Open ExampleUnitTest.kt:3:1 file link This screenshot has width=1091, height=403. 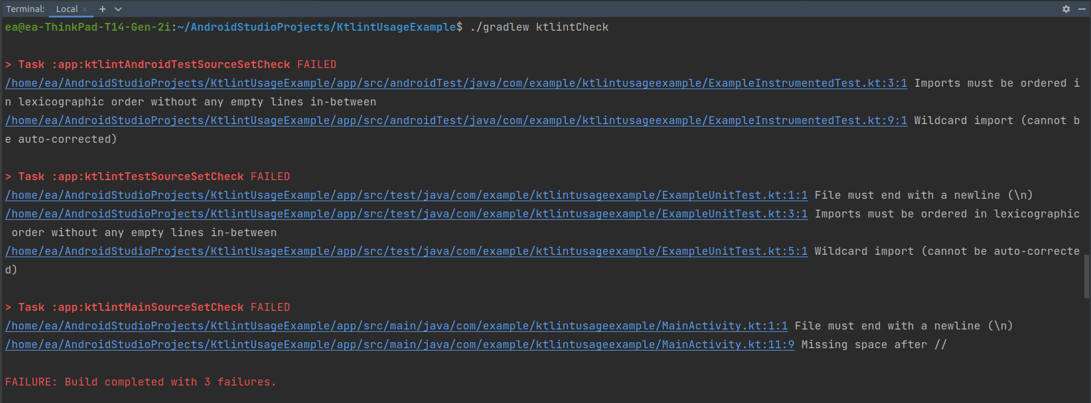pos(406,214)
